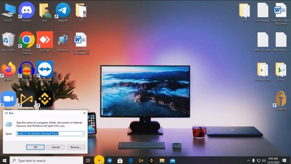This screenshot has height=164, width=291.
Task: Open the Google-voice folder on desktop
Action: [263, 72]
